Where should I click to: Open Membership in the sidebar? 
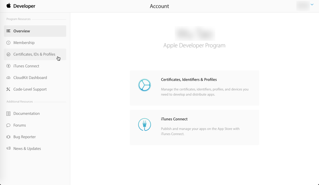pos(35,43)
